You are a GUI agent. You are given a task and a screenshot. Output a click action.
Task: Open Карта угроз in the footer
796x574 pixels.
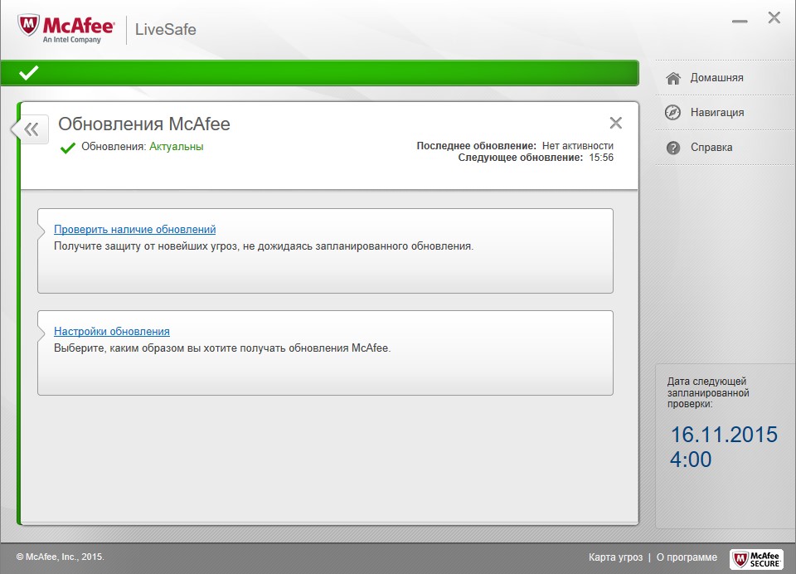point(615,557)
